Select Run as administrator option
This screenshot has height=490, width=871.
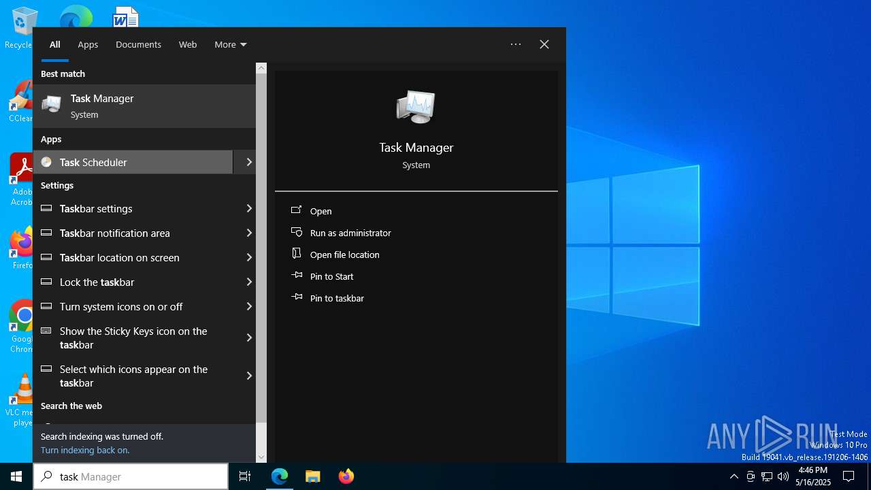point(350,233)
